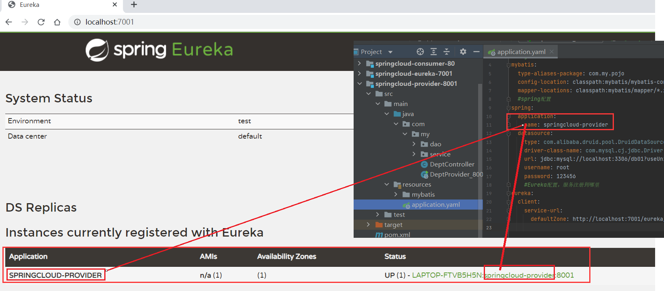The height and width of the screenshot is (291, 664).
Task: Click Environment value 'test'
Action: coord(245,121)
